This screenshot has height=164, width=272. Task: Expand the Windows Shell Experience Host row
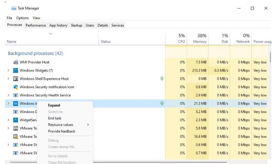[x=8, y=79]
